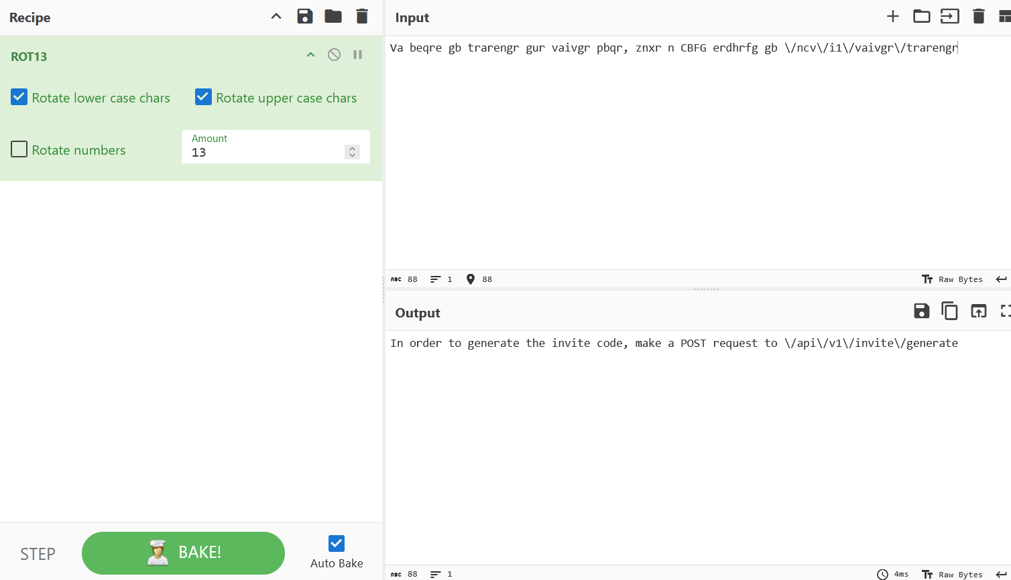The image size is (1011, 580).
Task: Clear input and output trash icon
Action: [979, 17]
